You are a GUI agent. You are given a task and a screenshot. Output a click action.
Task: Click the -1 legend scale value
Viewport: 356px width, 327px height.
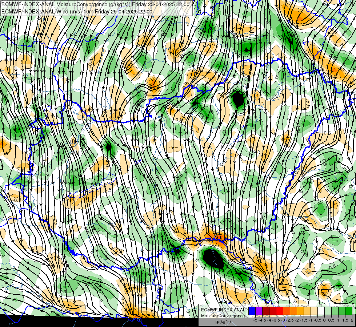(x=311, y=320)
